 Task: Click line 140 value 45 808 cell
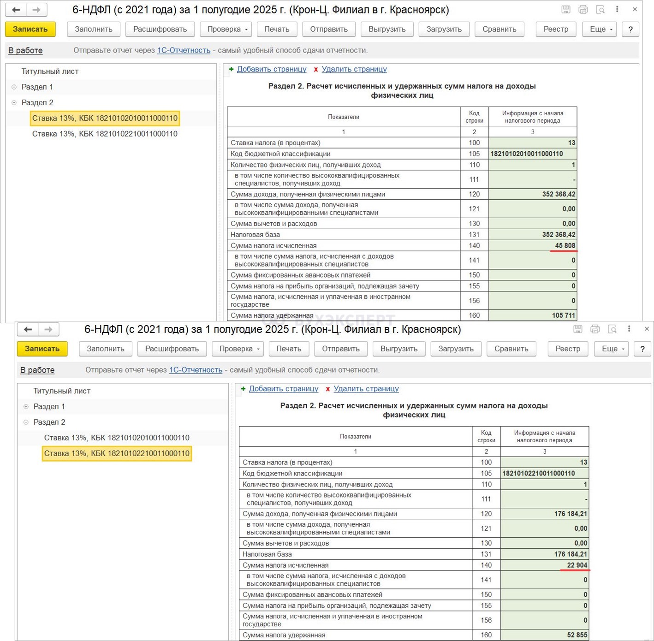click(x=532, y=246)
